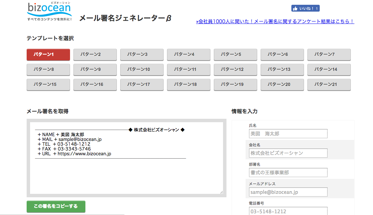Click the メールアドレス input field
The width and height of the screenshot is (373, 215).
point(288,192)
